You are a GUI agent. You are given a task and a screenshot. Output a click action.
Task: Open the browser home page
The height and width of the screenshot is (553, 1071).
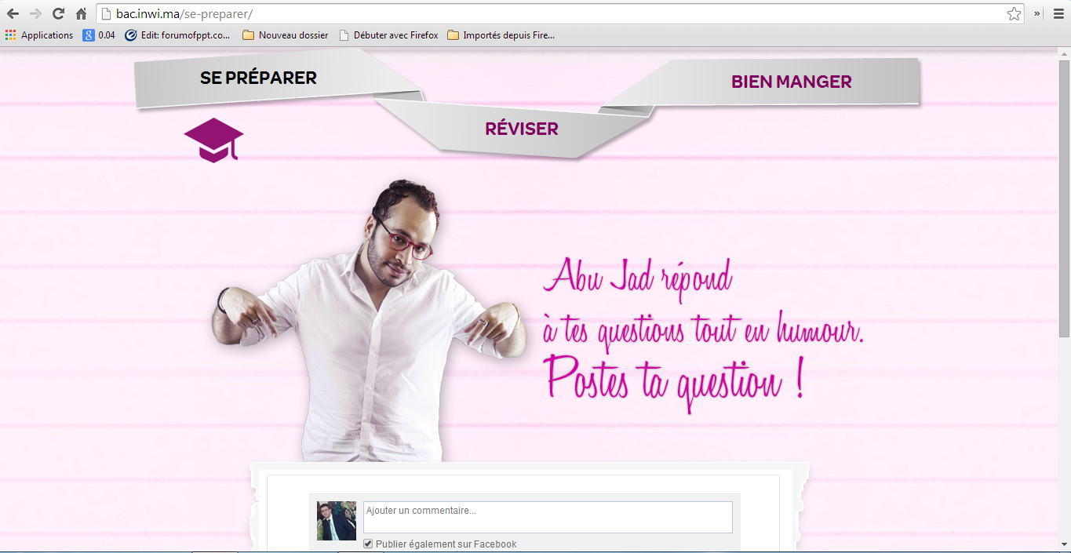tap(81, 13)
